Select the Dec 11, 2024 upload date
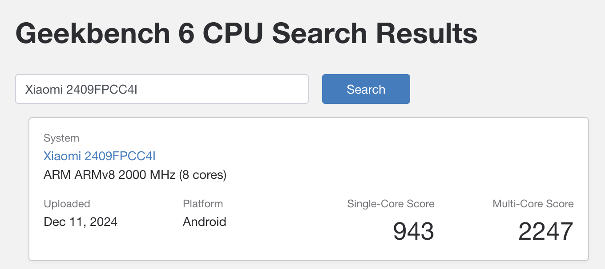Screen dimensions: 605x269 point(81,222)
